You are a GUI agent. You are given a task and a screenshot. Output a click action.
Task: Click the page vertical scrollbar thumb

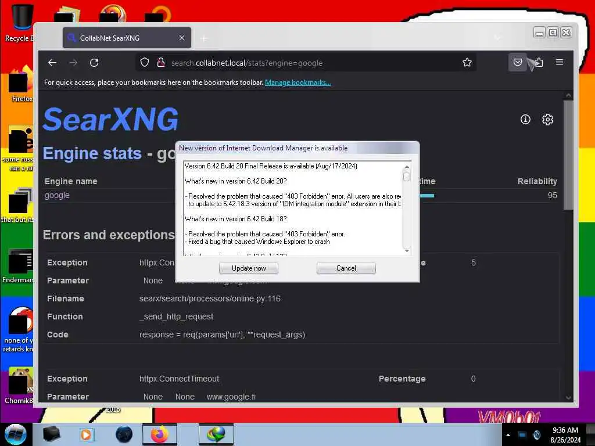568,154
